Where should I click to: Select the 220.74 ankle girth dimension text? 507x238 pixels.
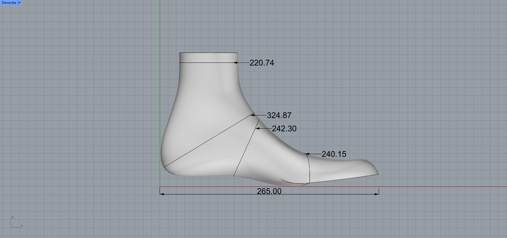point(262,63)
